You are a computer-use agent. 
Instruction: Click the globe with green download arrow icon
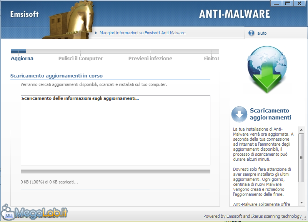pos(267,69)
